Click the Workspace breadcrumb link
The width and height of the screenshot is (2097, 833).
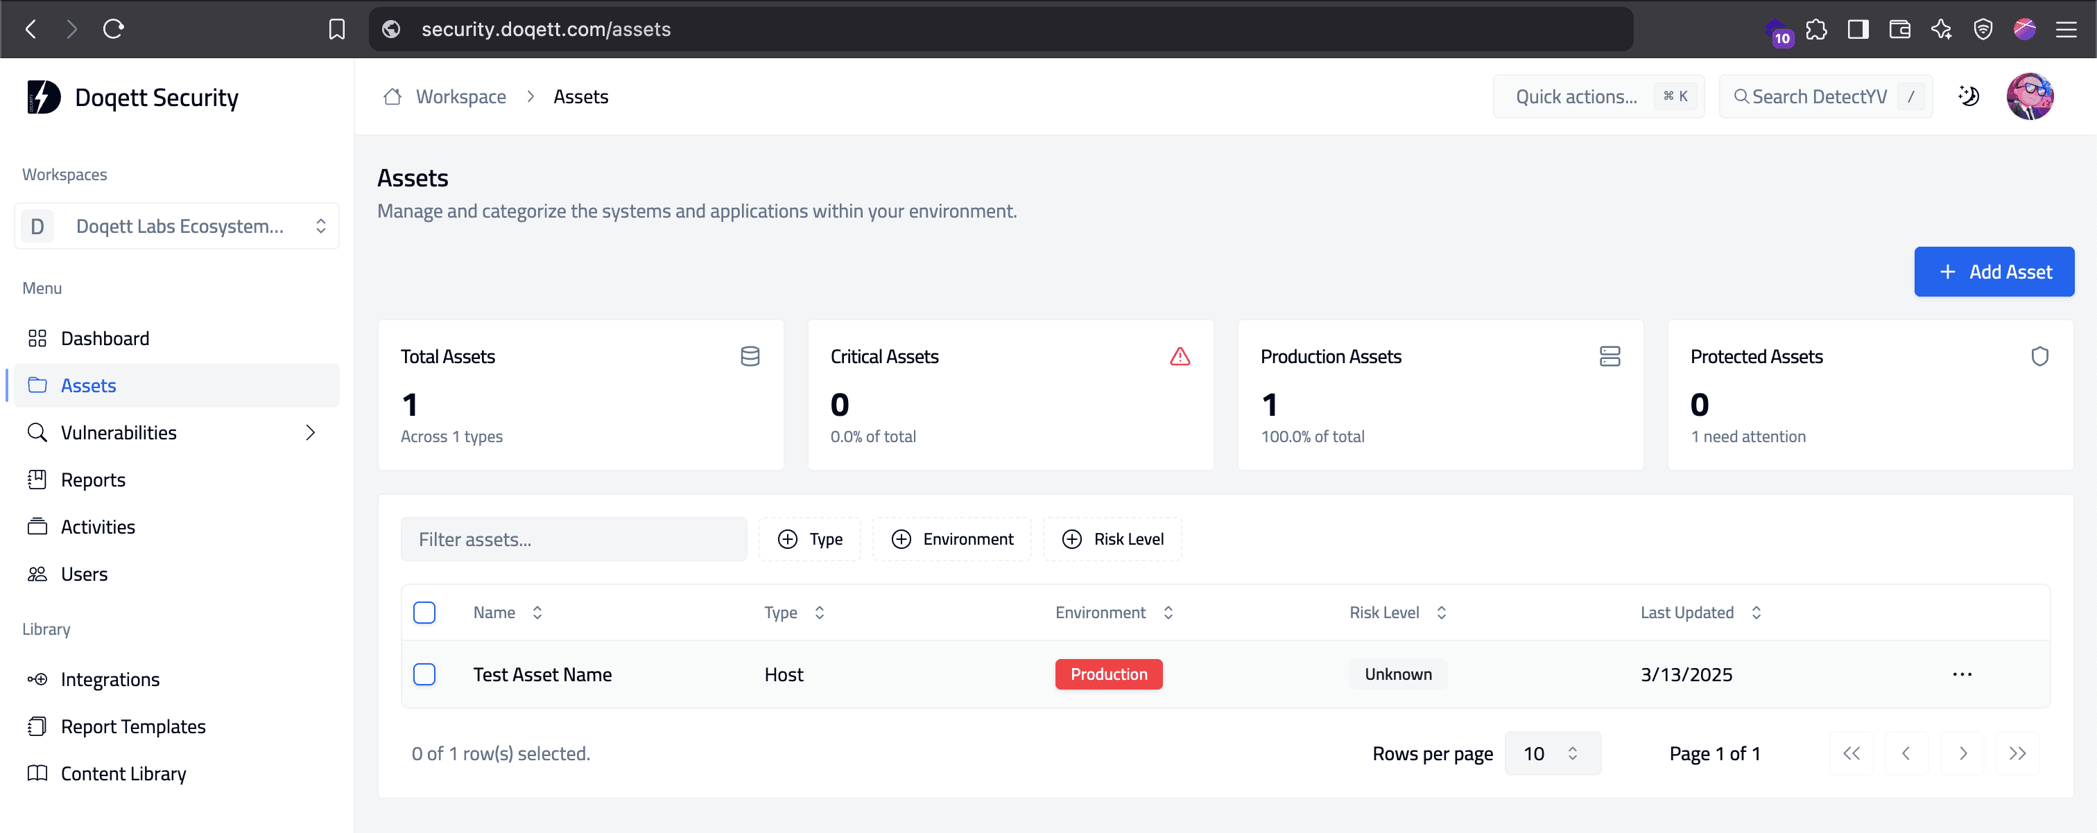pyautogui.click(x=460, y=96)
